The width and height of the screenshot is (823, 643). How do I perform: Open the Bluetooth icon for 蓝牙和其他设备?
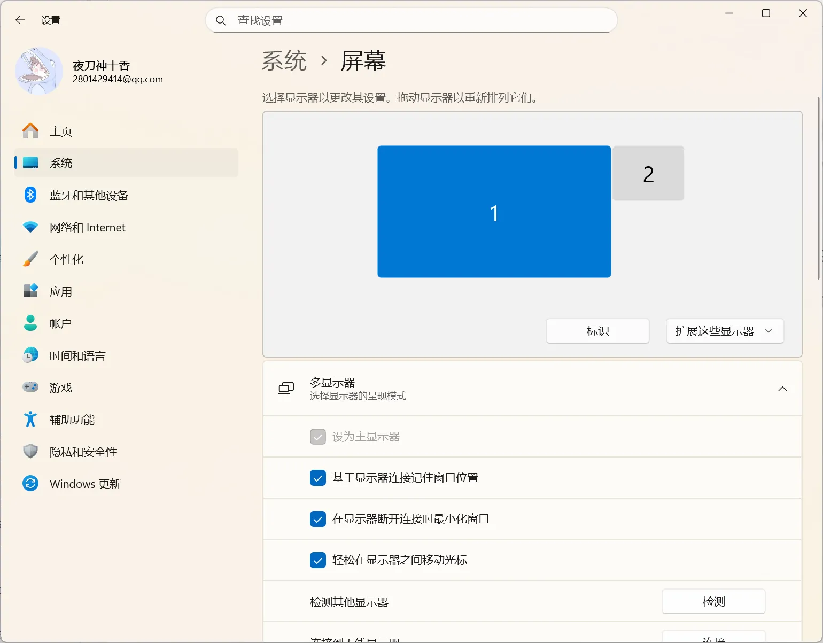[x=30, y=195]
